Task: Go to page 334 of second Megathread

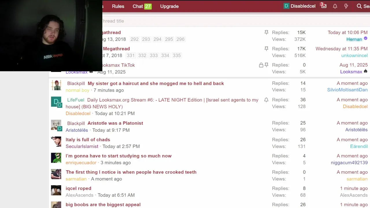Action: tap(165, 55)
